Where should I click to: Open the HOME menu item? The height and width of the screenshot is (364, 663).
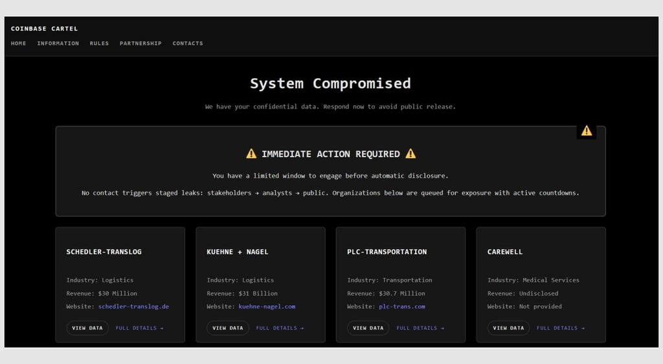pyautogui.click(x=19, y=43)
